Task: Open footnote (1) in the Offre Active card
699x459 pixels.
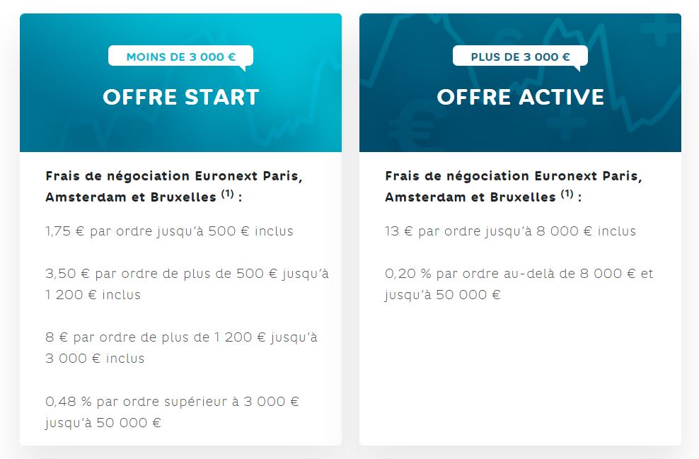Action: pos(567,194)
